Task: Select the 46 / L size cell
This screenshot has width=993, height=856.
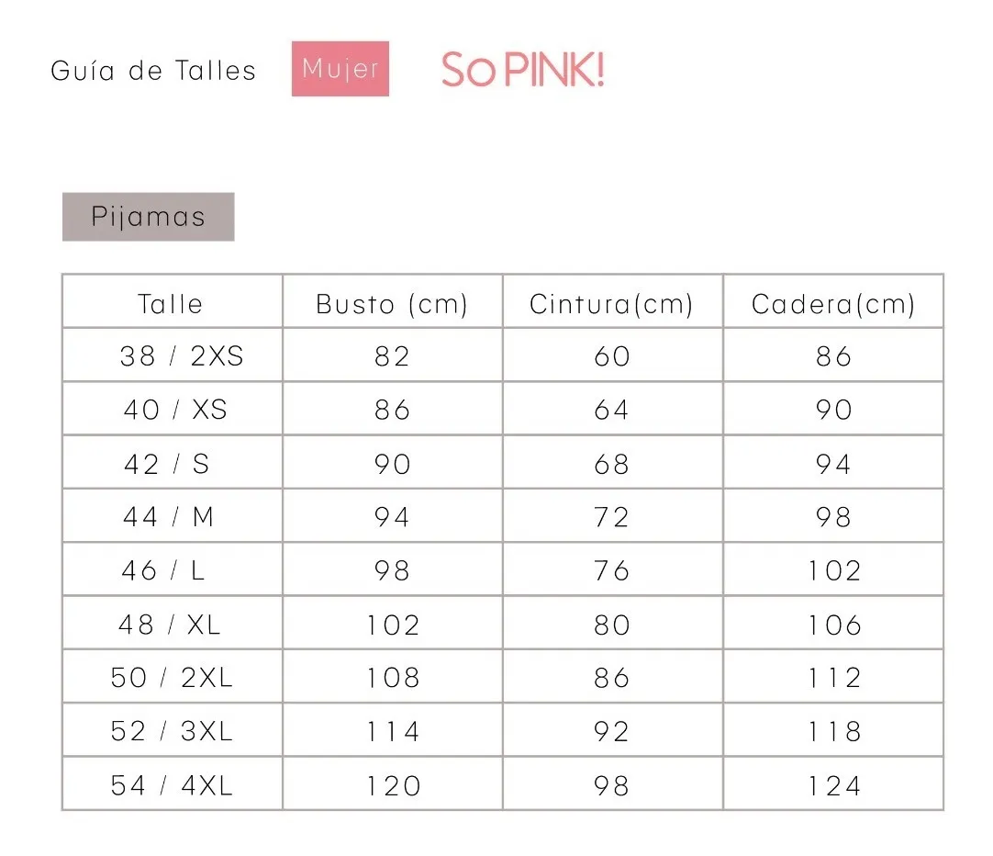Action: [163, 570]
